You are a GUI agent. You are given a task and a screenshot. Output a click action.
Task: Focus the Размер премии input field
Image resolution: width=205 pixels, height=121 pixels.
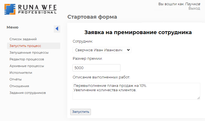click(97, 68)
